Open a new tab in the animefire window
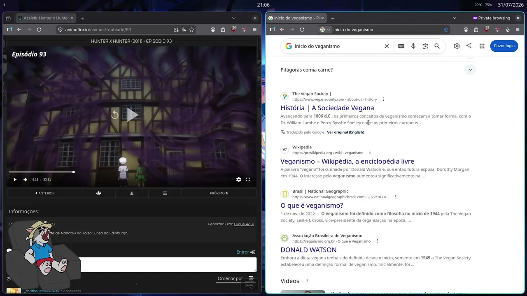The image size is (527, 296). (82, 18)
